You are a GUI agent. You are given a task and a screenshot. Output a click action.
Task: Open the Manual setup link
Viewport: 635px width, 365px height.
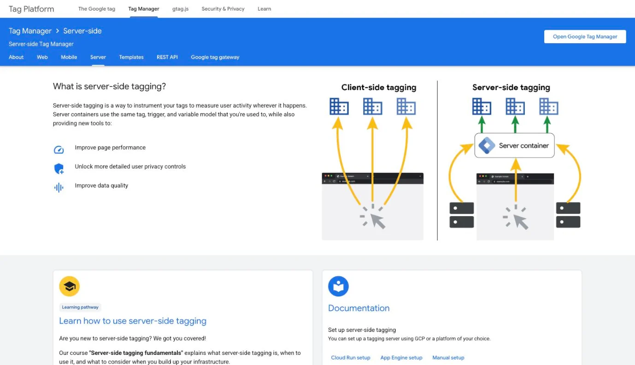(448, 358)
